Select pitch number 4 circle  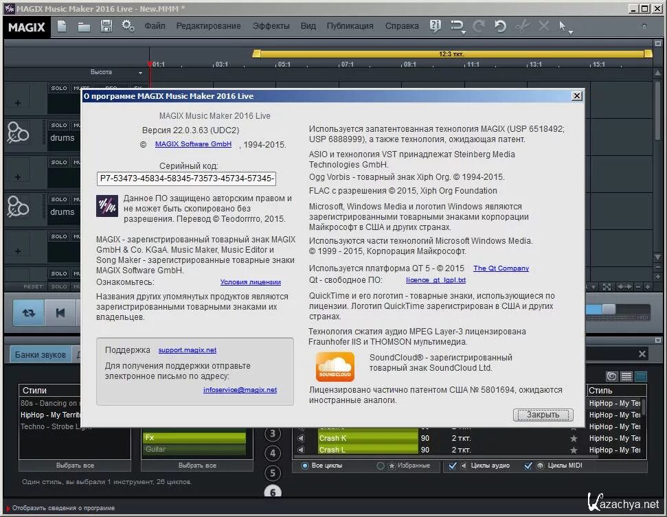(x=273, y=453)
